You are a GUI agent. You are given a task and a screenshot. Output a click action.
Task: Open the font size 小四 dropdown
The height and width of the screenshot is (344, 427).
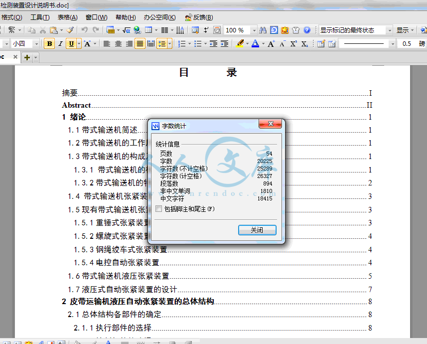pos(36,44)
